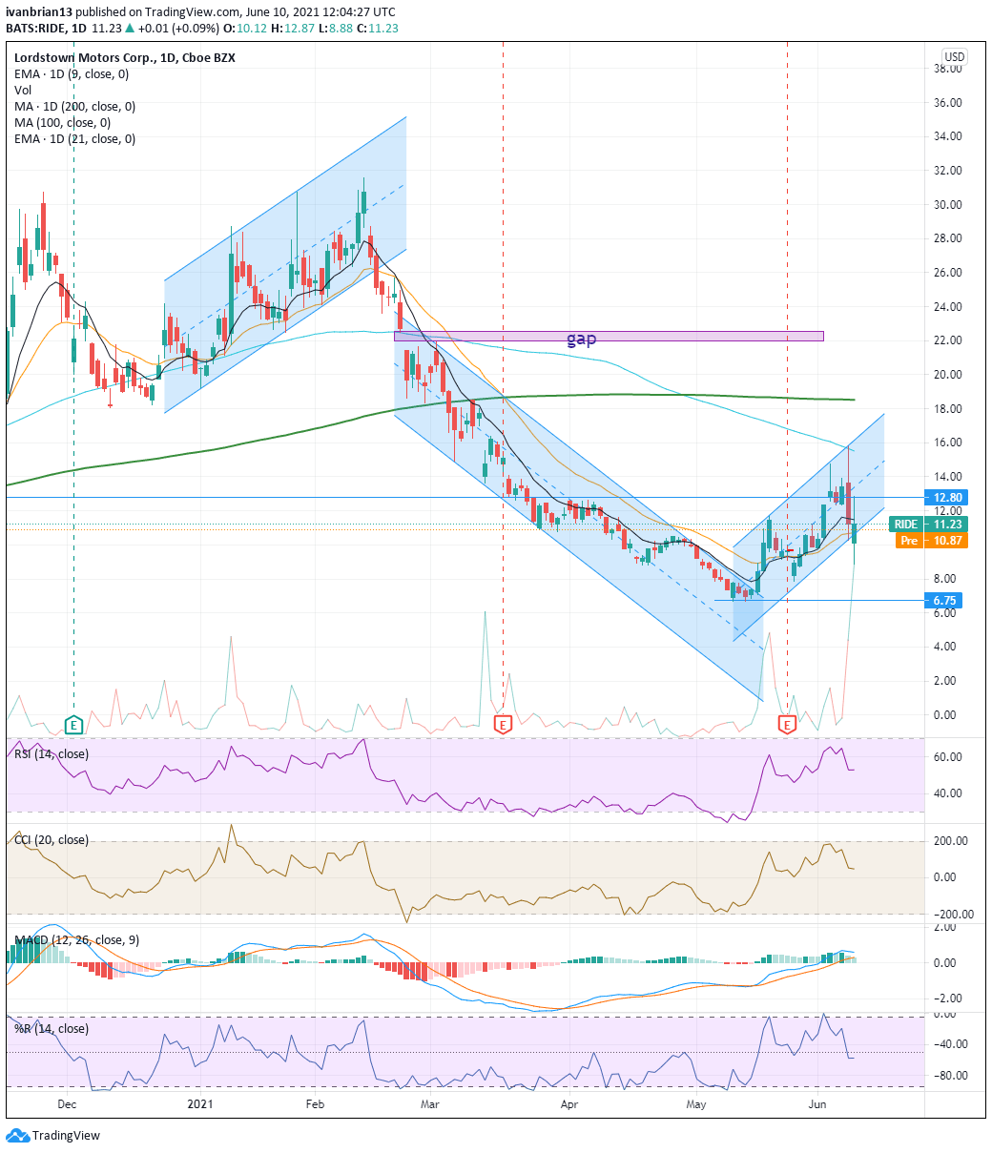Viewport: 992px width, 1153px height.
Task: Click the 6.75 price level label
Action: click(x=943, y=601)
